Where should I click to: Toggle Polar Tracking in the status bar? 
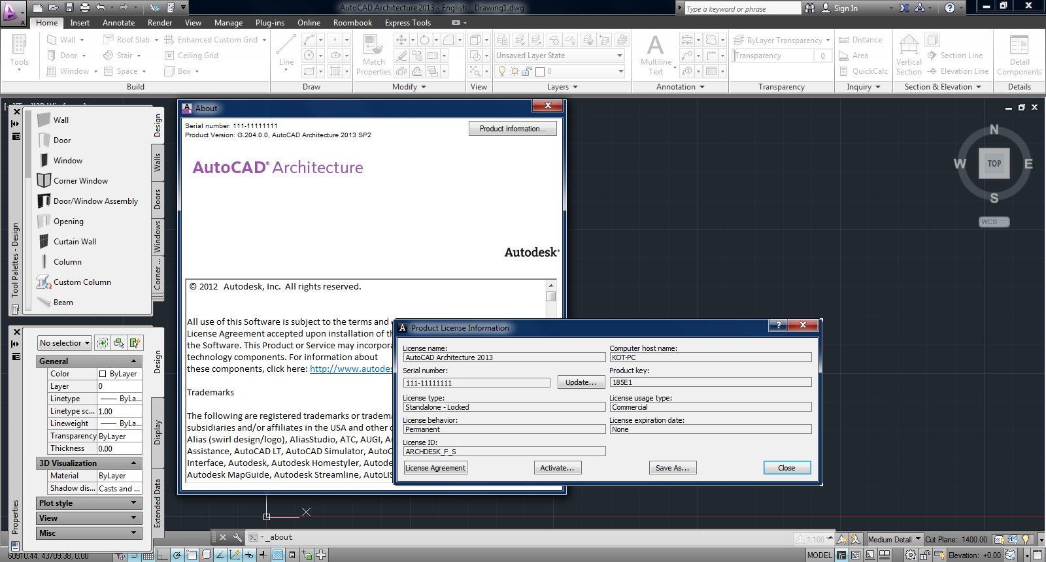(177, 555)
